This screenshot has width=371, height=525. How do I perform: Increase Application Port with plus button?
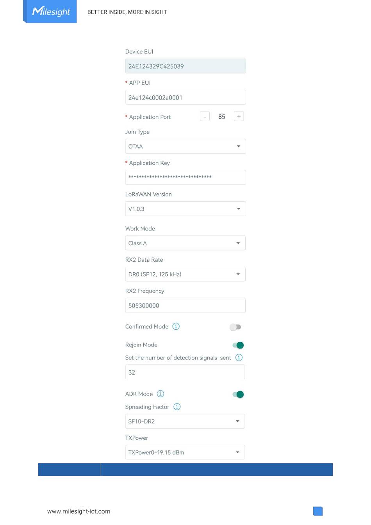pyautogui.click(x=239, y=116)
